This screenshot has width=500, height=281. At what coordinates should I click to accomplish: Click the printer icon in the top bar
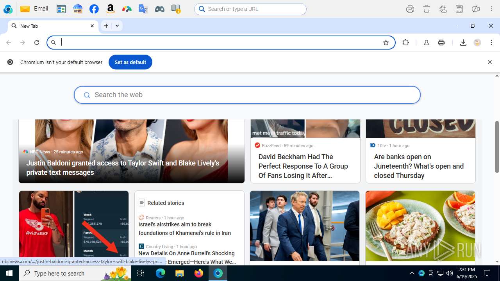(410, 9)
